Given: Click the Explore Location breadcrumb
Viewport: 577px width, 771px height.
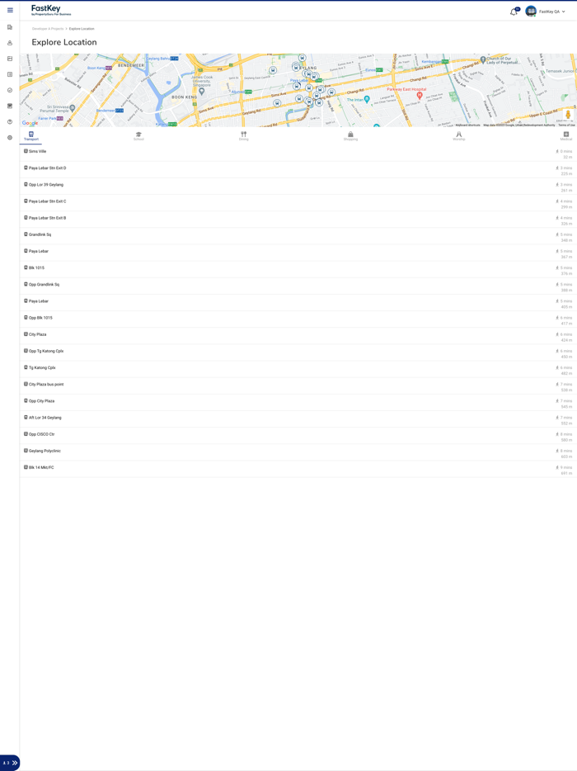Looking at the screenshot, I should tap(82, 29).
